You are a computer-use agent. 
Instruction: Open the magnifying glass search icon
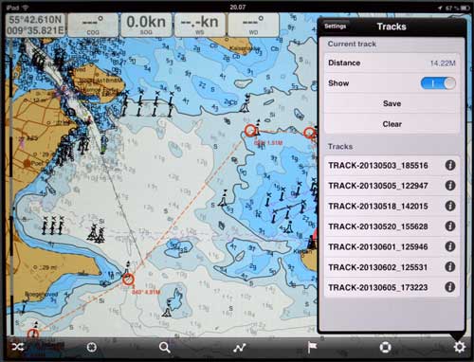[165, 348]
